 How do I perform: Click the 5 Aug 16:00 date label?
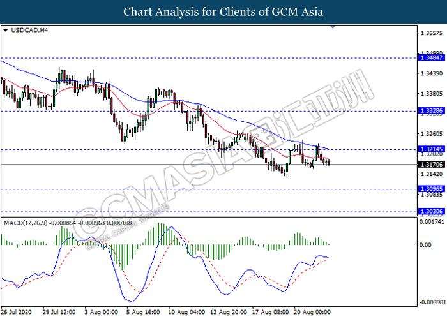143,312
